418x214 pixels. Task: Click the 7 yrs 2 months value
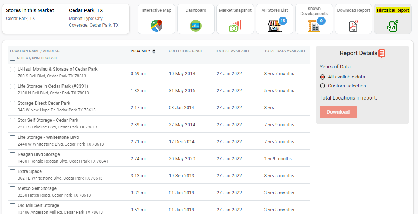(x=279, y=142)
